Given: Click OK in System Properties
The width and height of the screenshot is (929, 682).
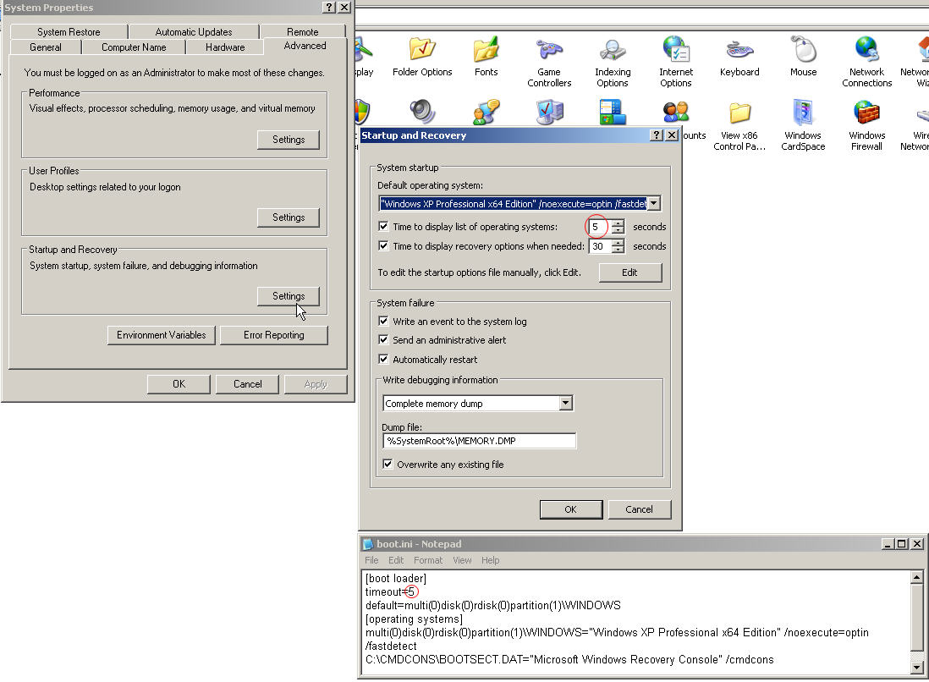Looking at the screenshot, I should (x=179, y=384).
